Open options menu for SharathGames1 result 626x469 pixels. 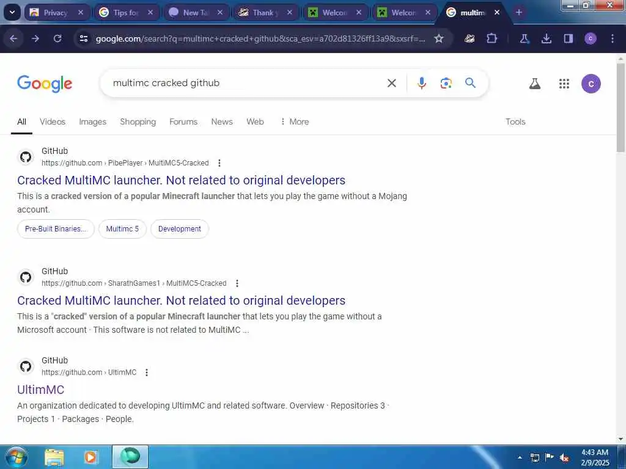[237, 283]
